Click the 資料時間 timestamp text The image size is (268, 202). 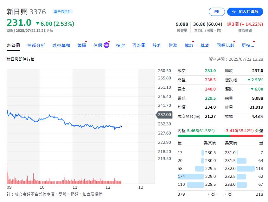(236, 59)
